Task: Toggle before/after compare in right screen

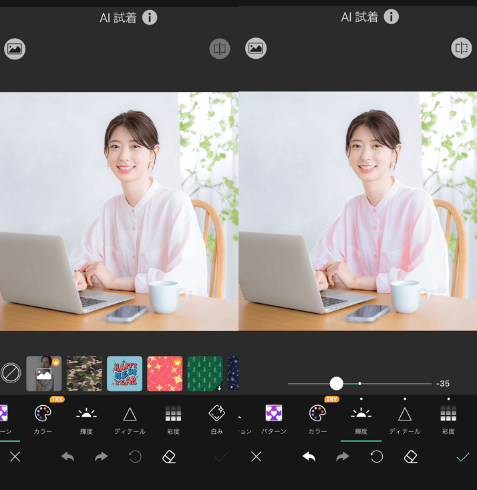Action: (x=462, y=48)
